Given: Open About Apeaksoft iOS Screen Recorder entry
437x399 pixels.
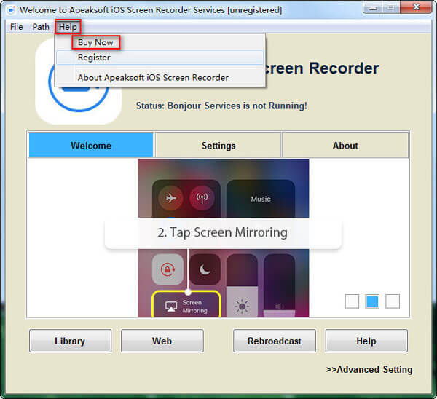Looking at the screenshot, I should (160, 77).
